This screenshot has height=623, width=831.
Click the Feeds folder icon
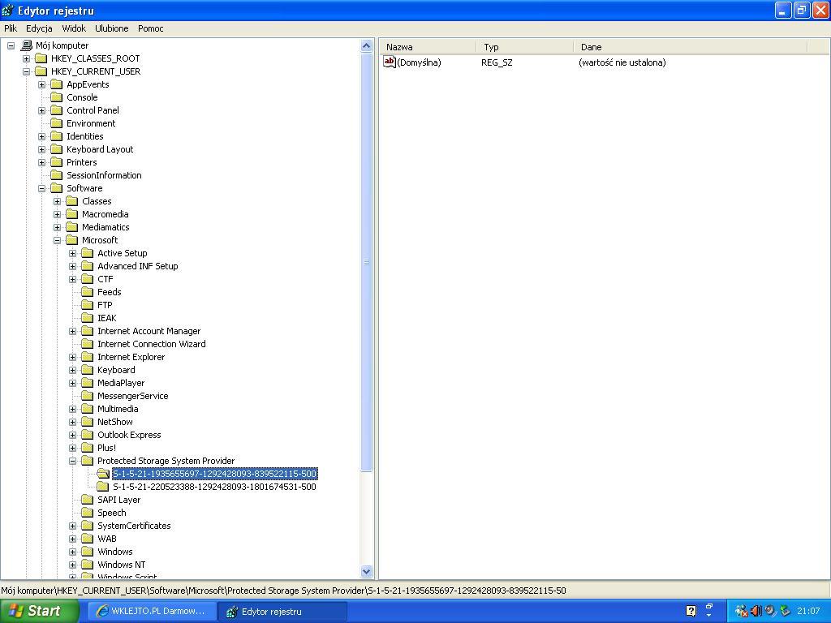[87, 292]
